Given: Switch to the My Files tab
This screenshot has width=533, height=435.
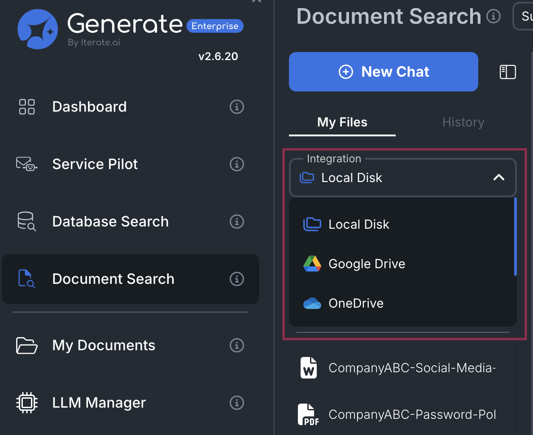Looking at the screenshot, I should (342, 122).
